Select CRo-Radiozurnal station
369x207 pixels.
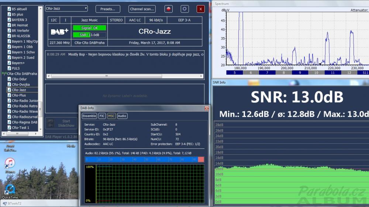24,117
